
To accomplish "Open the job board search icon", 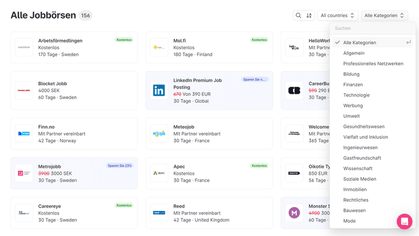I will [x=298, y=16].
